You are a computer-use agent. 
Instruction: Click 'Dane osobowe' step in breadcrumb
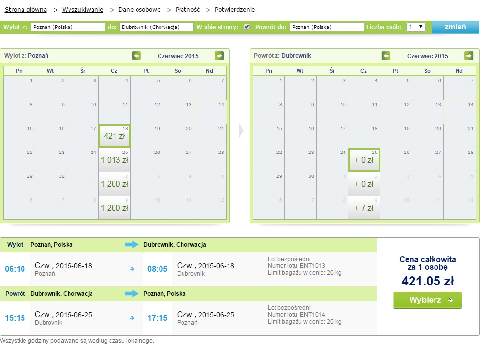click(139, 9)
